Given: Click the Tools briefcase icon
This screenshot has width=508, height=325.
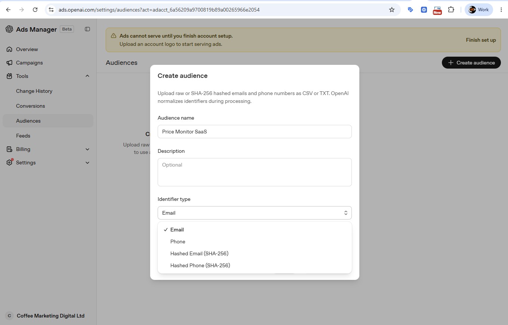Looking at the screenshot, I should coord(9,76).
